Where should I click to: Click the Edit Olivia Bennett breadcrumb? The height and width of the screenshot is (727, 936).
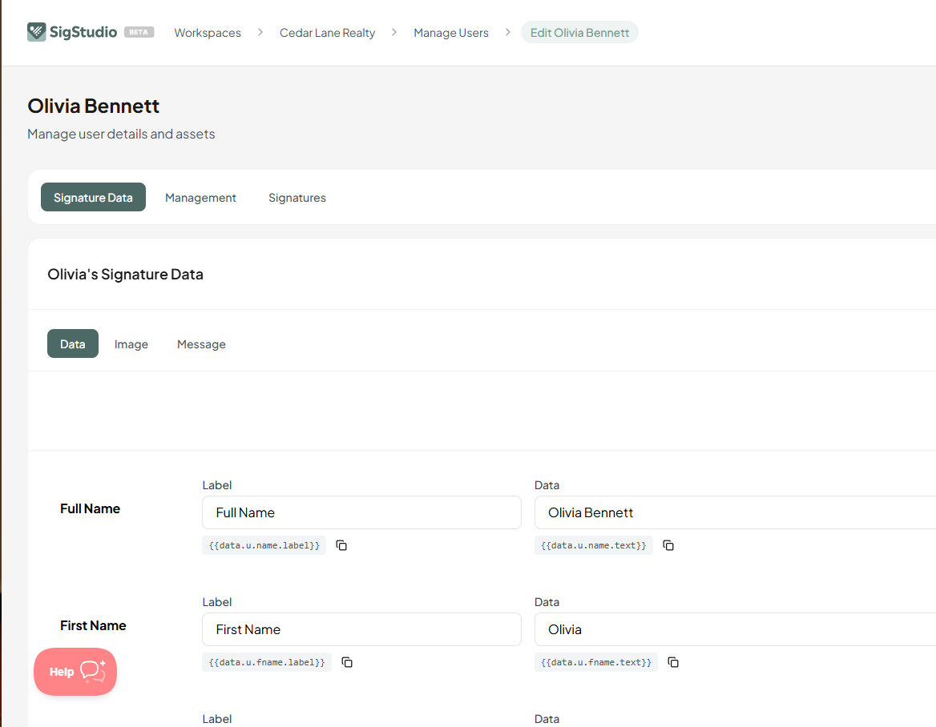tap(579, 33)
